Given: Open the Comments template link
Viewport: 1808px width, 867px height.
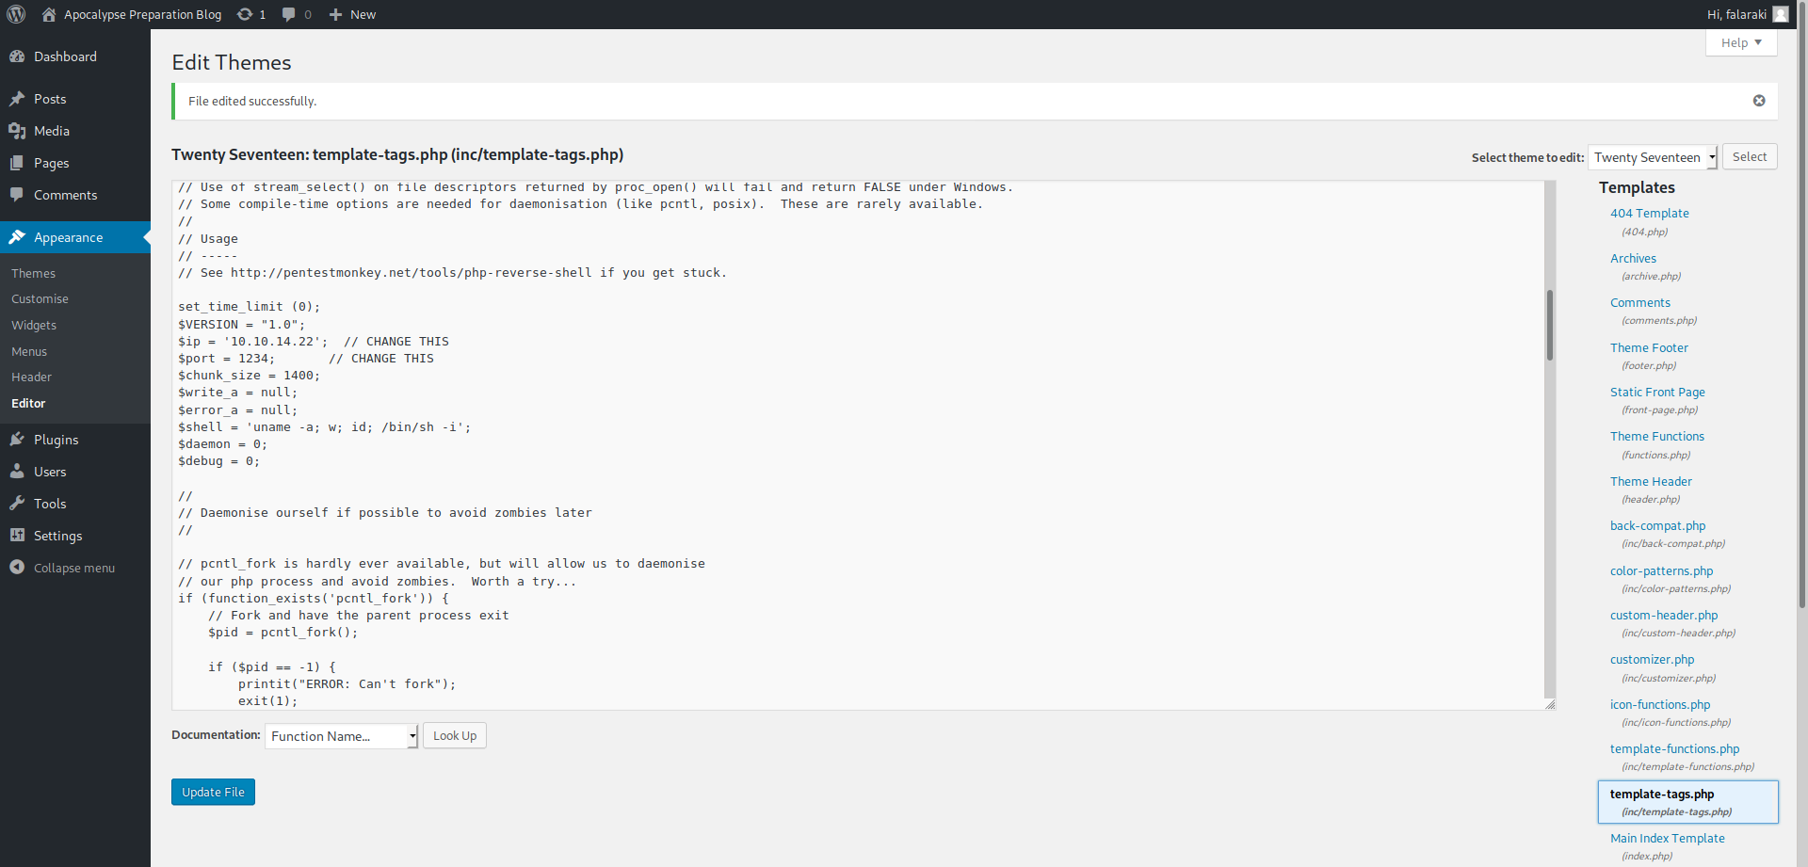Looking at the screenshot, I should [1639, 302].
